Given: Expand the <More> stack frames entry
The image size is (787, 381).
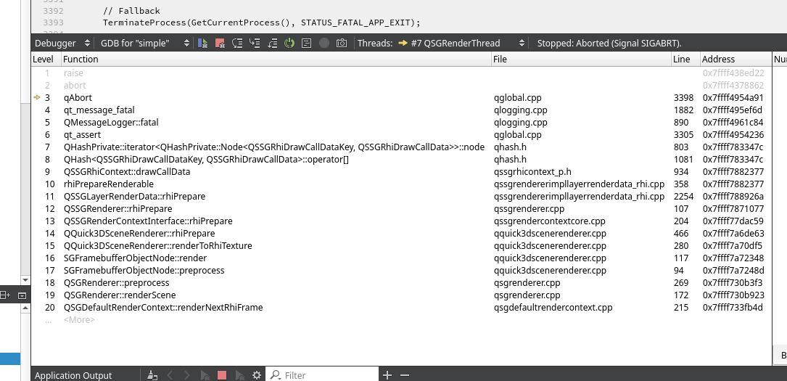Looking at the screenshot, I should pos(79,320).
